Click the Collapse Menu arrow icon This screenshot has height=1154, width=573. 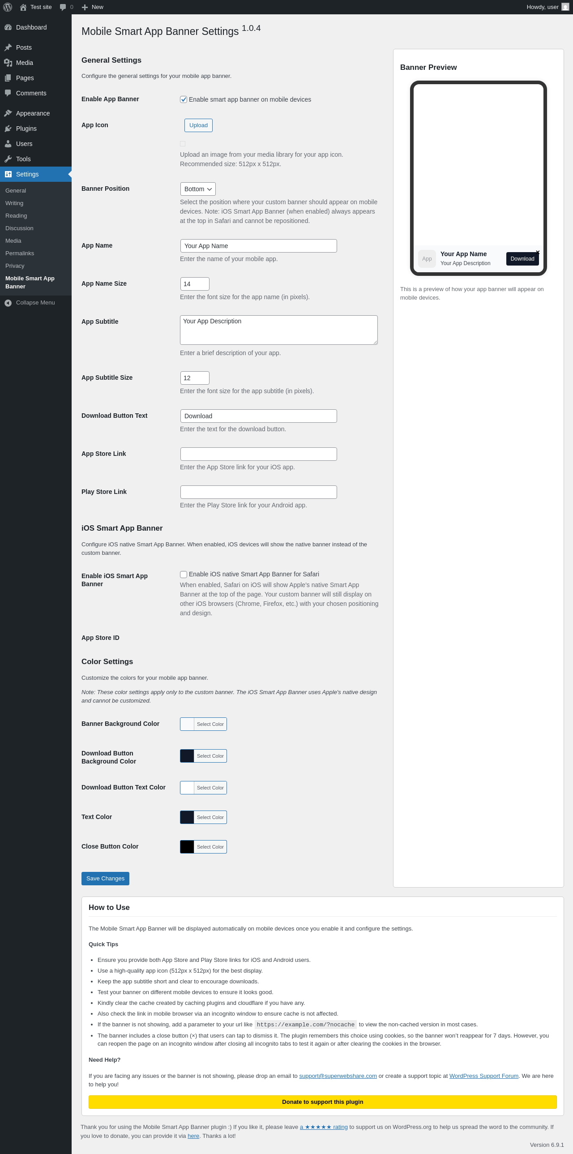click(x=8, y=303)
